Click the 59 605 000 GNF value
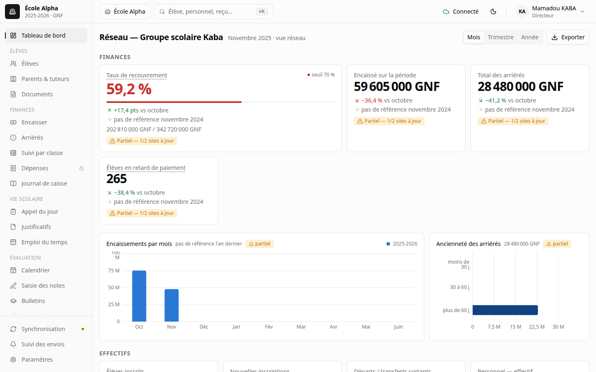596x372 pixels. 397,87
